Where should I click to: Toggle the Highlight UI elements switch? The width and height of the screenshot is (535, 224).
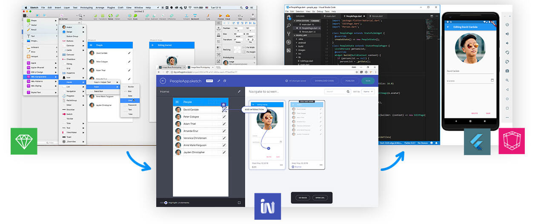point(164,203)
